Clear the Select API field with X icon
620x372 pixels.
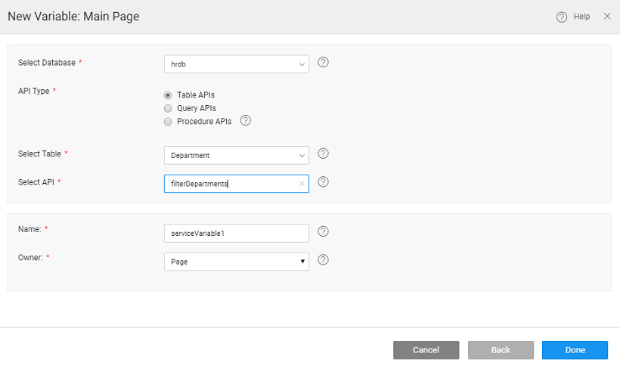302,184
